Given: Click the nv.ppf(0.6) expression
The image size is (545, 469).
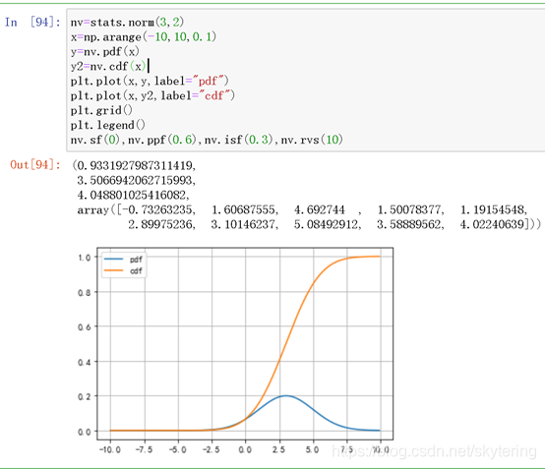Looking at the screenshot, I should pos(162,140).
